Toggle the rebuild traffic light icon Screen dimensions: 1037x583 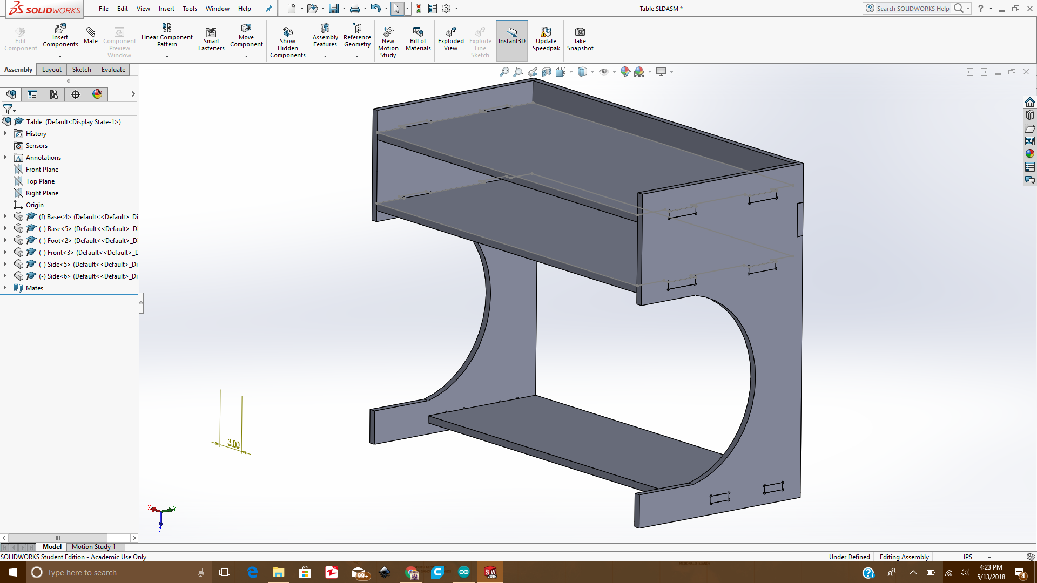point(419,9)
